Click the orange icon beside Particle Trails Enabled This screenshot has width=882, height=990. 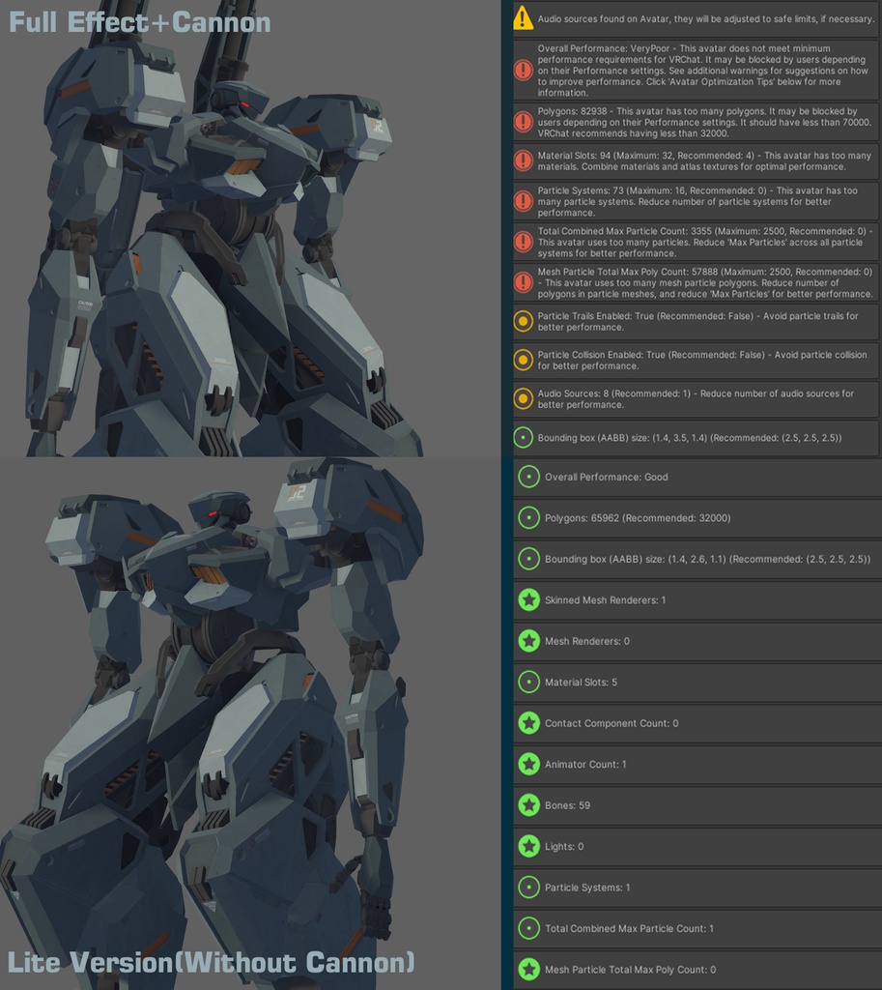(522, 322)
